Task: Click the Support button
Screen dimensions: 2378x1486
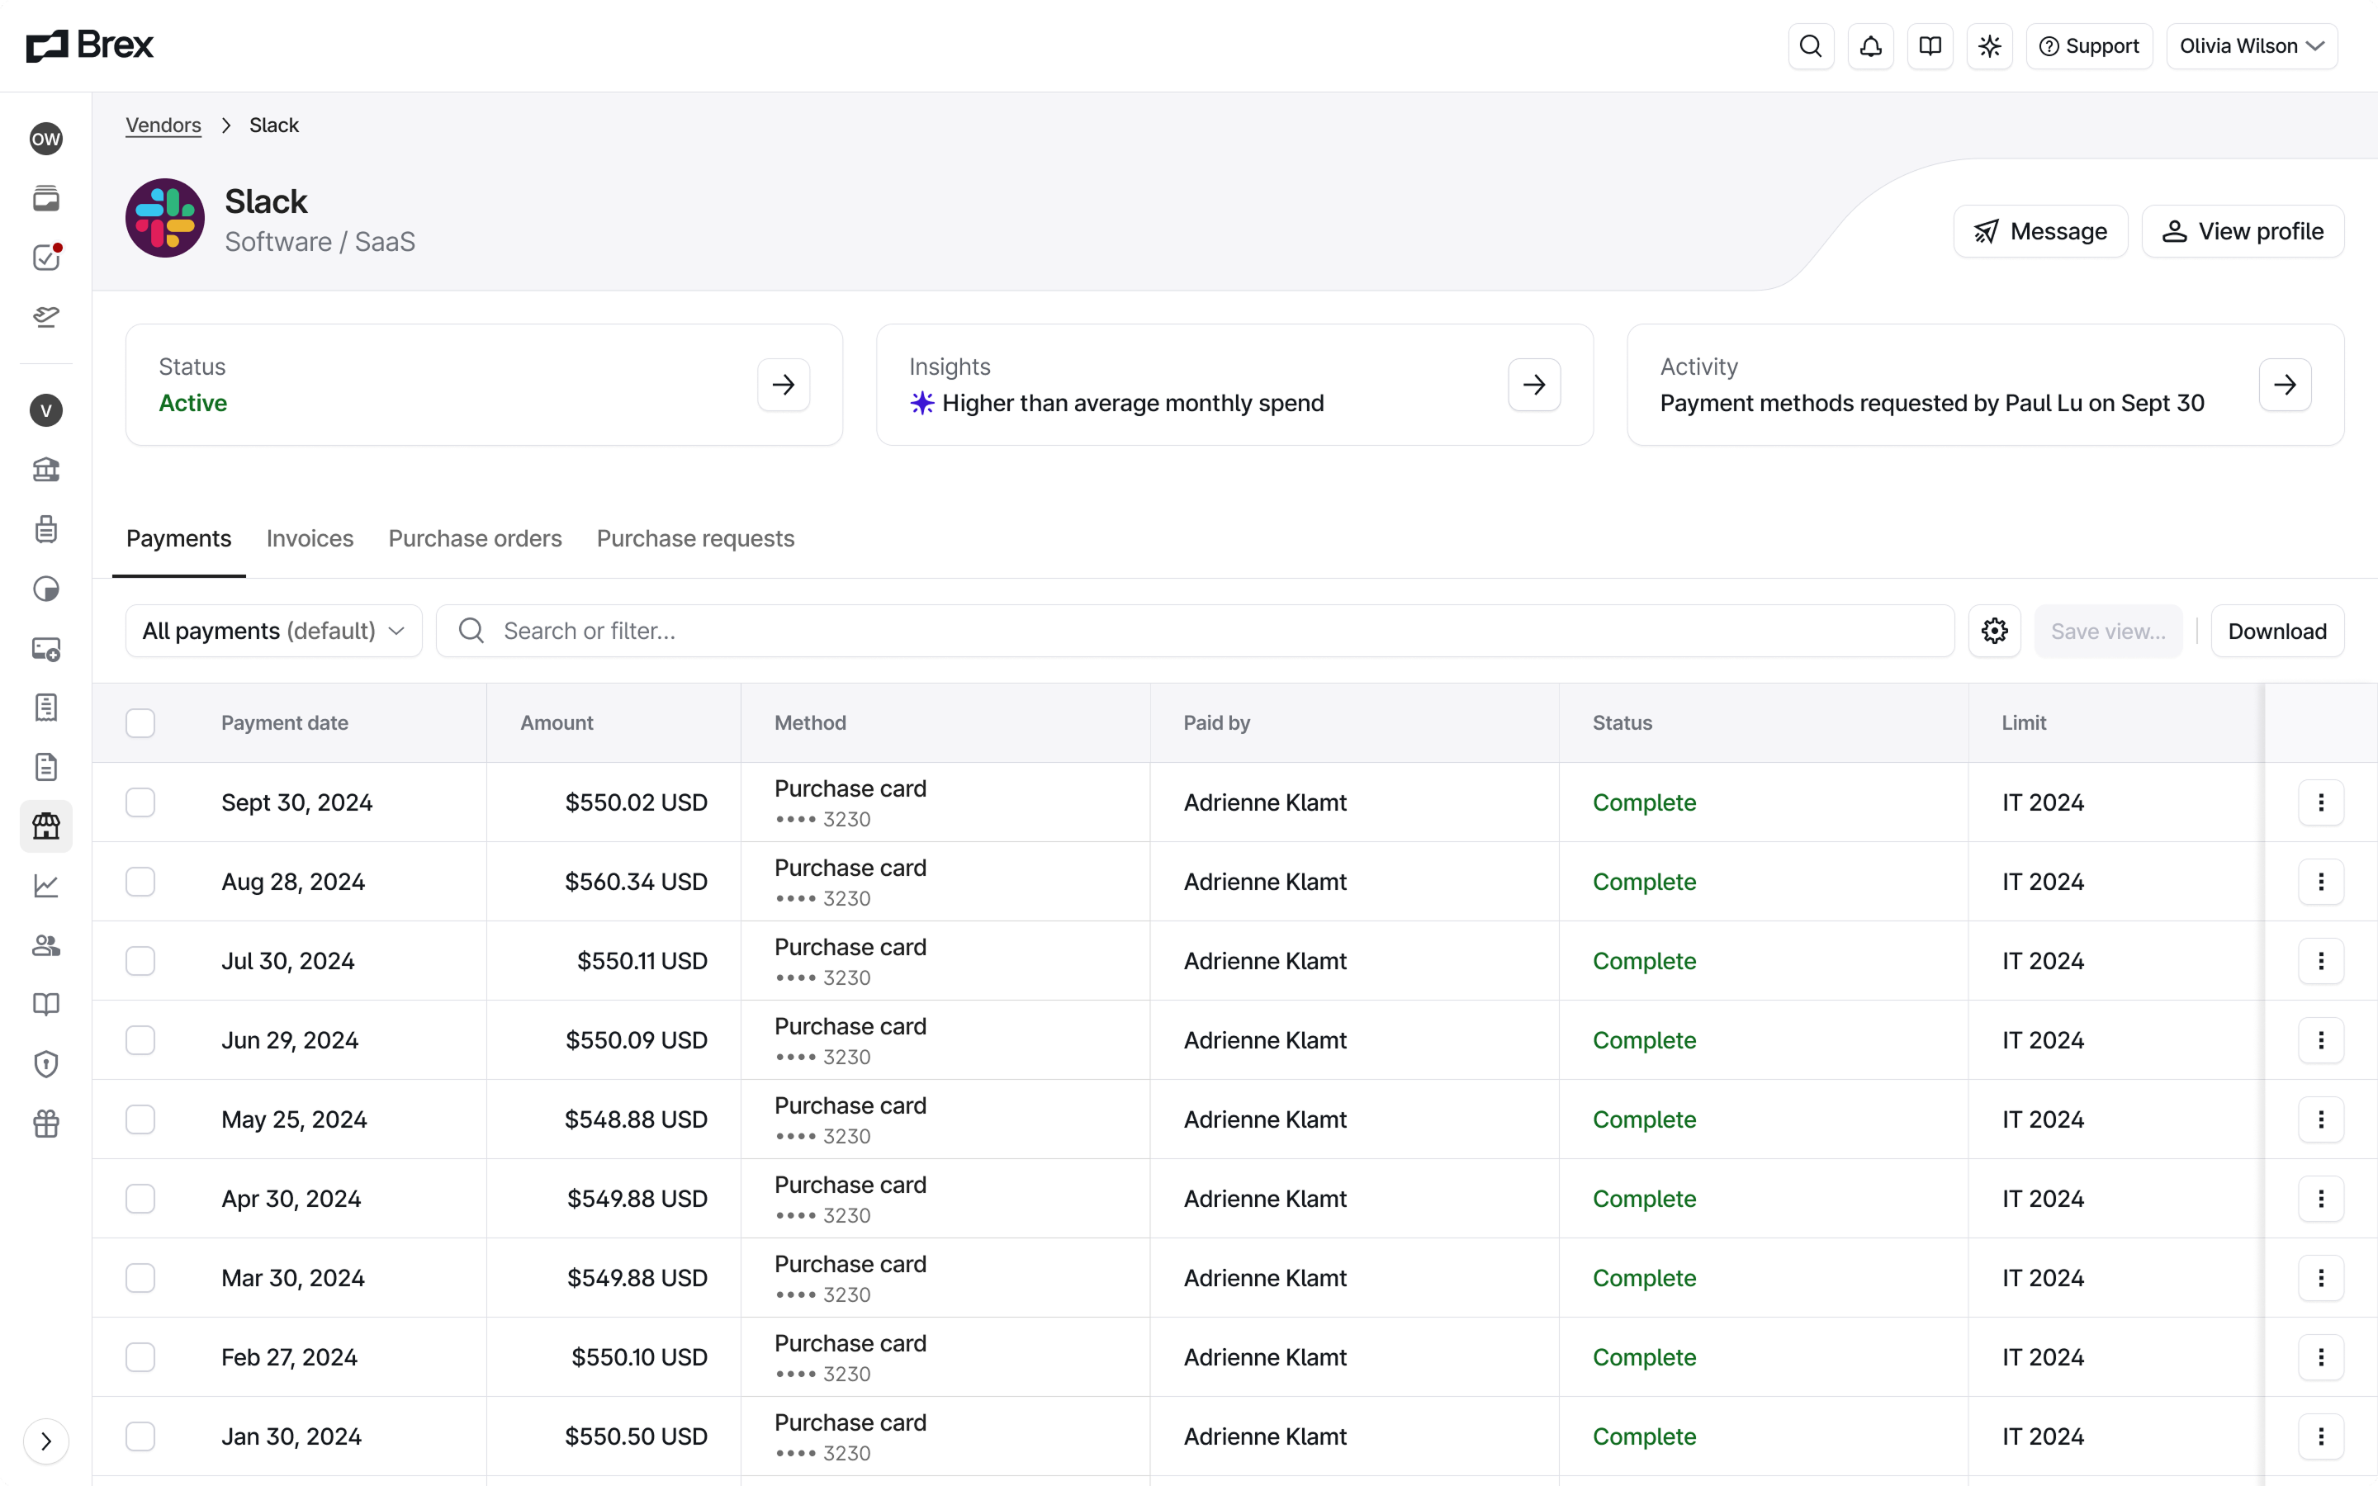Action: (2089, 46)
